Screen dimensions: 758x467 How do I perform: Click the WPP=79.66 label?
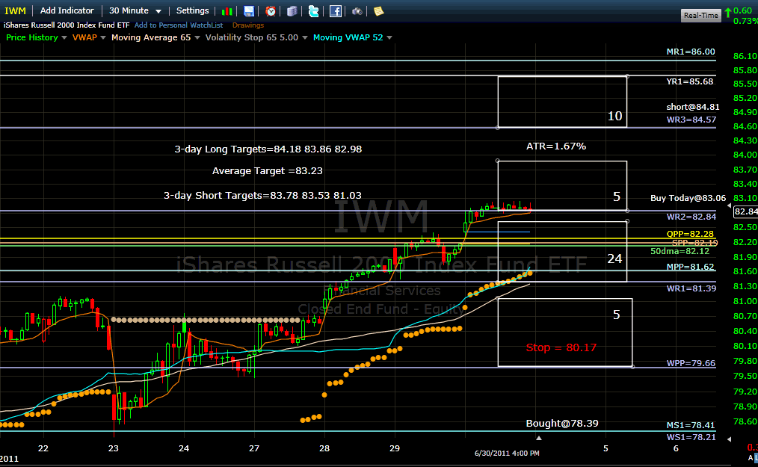[691, 364]
